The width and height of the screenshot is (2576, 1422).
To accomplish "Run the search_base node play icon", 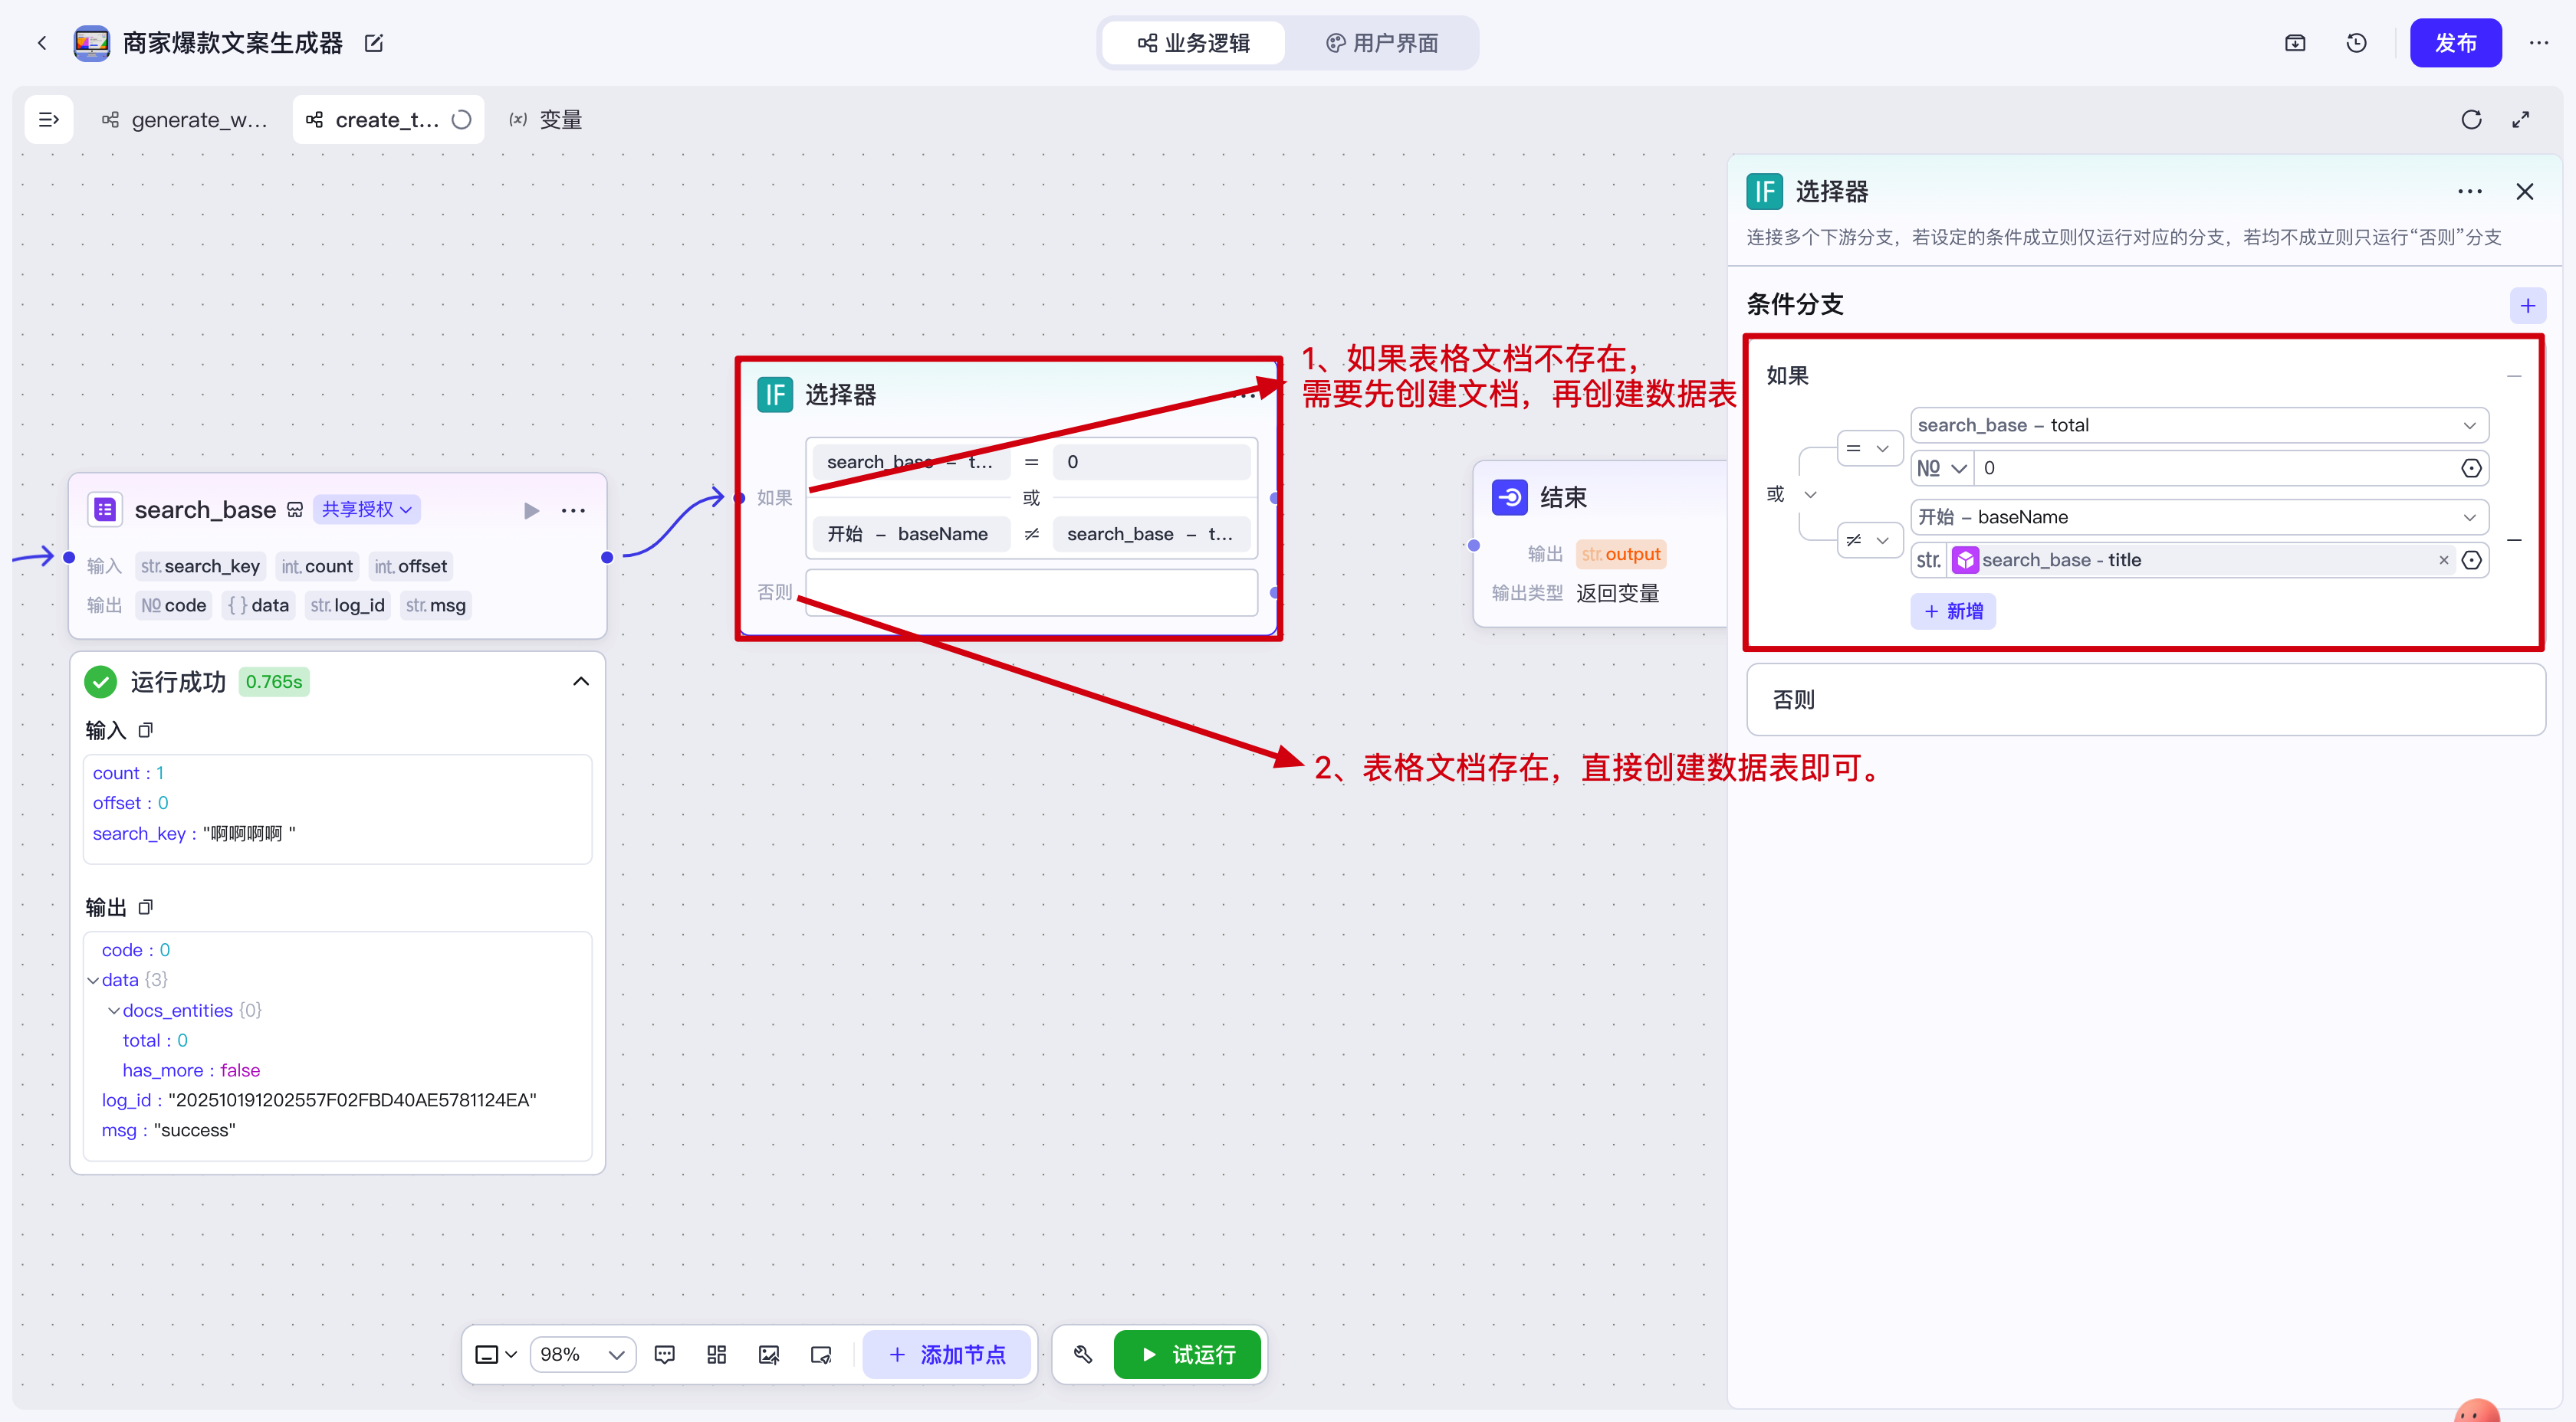I will (531, 510).
